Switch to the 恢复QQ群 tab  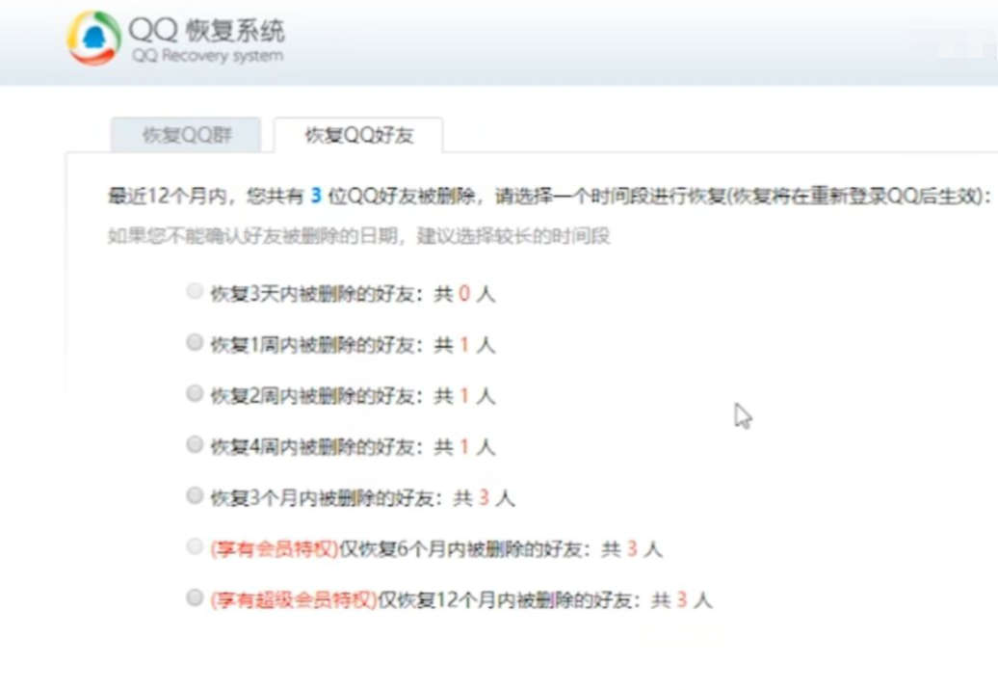[186, 134]
